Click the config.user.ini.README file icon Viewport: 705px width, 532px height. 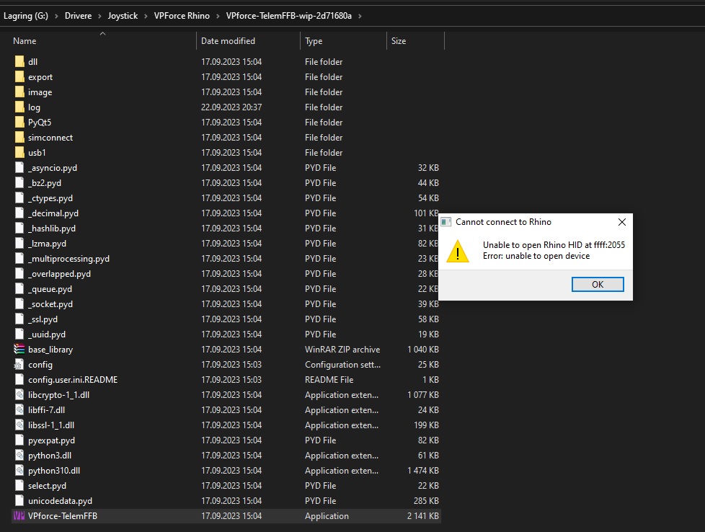19,380
